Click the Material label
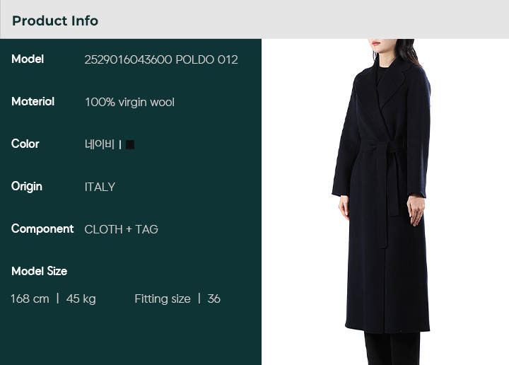The image size is (509, 365). click(33, 102)
